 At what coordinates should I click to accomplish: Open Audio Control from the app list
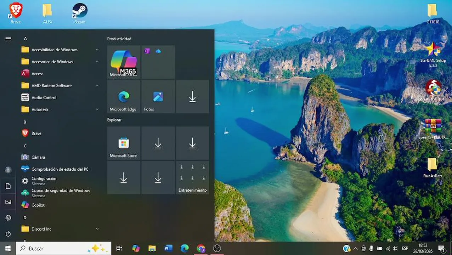[x=60, y=97]
